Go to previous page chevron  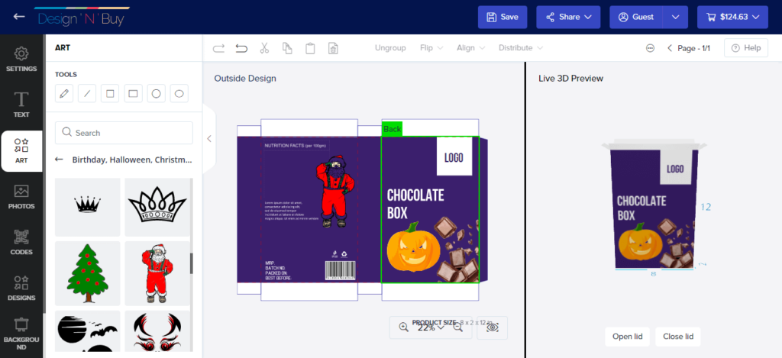(x=670, y=48)
